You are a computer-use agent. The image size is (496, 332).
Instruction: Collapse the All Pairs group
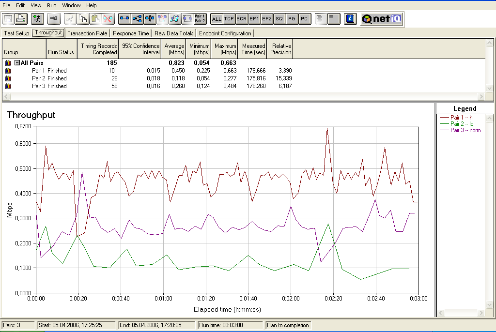pos(17,63)
